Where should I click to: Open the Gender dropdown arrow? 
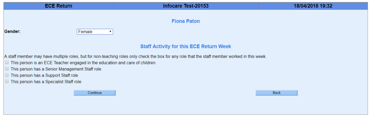(x=110, y=32)
